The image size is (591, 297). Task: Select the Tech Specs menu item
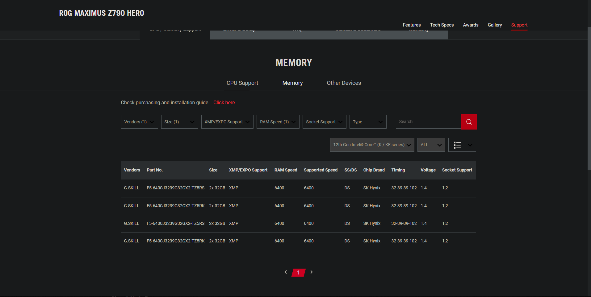(x=442, y=25)
